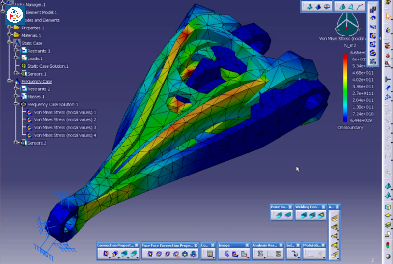Expand the Restraints.2 tree node
Viewport: 393px width, 264px height.
(16, 88)
